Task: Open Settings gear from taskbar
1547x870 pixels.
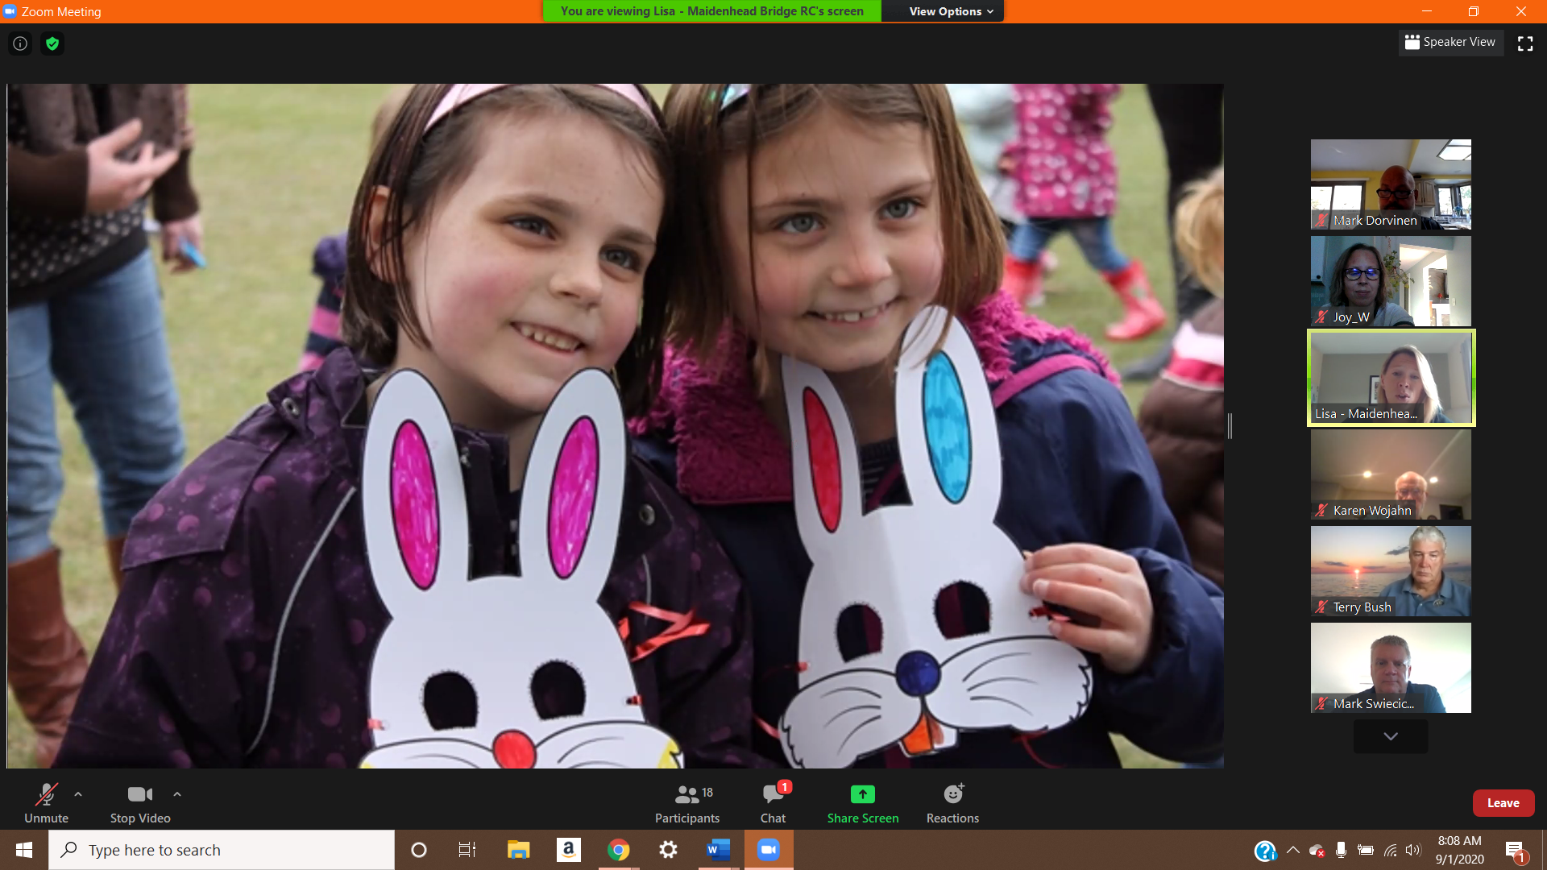Action: pyautogui.click(x=668, y=850)
